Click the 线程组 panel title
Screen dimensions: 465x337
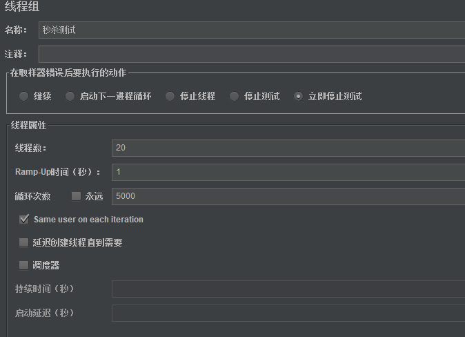point(22,6)
